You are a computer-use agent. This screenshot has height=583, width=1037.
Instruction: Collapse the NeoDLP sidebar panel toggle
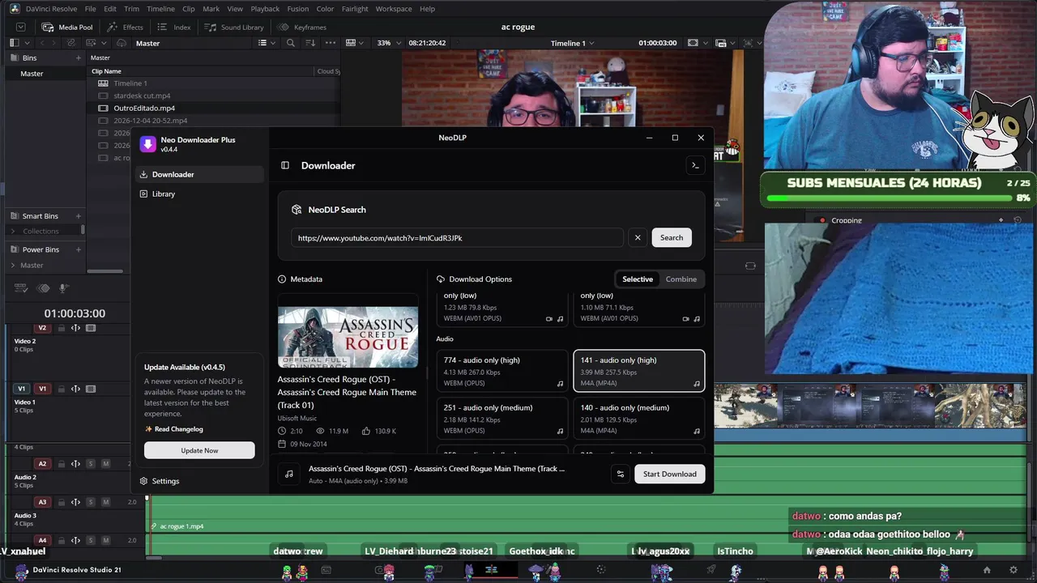coord(285,165)
